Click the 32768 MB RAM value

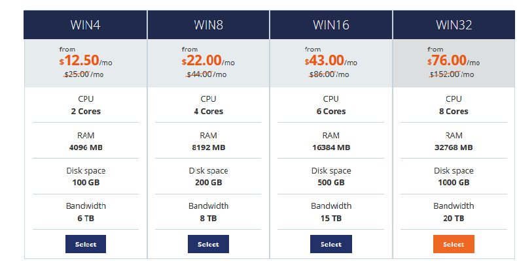tap(454, 147)
